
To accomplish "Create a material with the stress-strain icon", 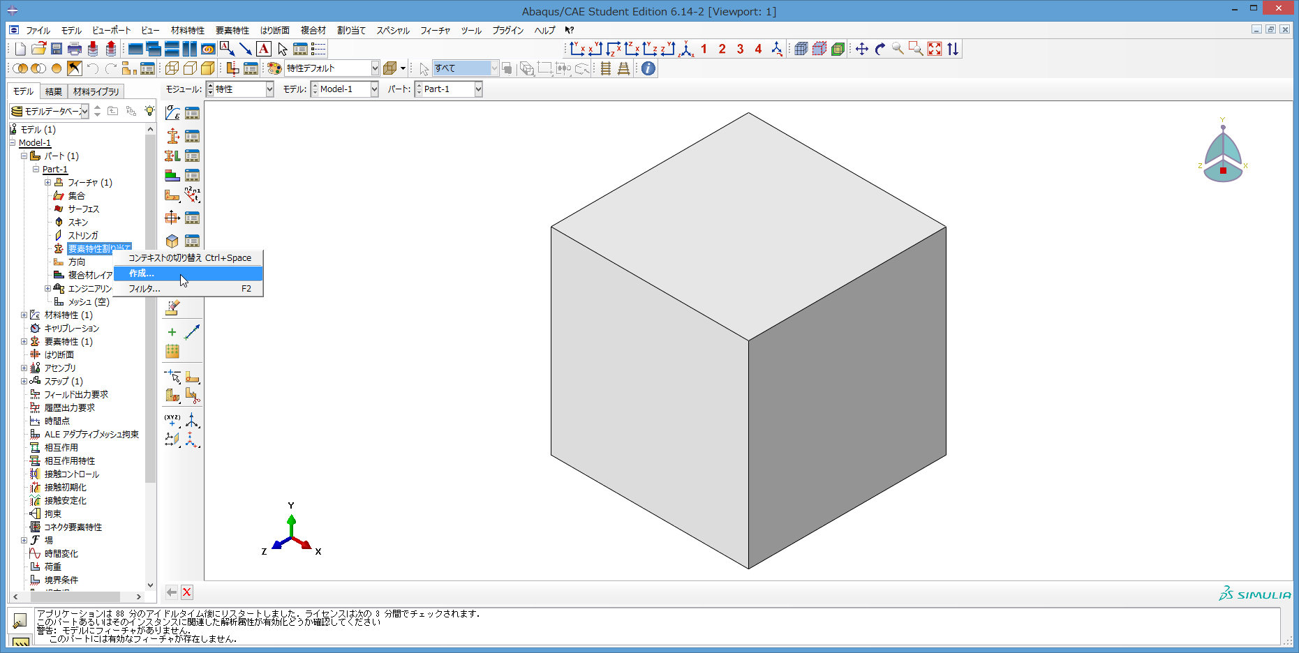I will coord(172,113).
